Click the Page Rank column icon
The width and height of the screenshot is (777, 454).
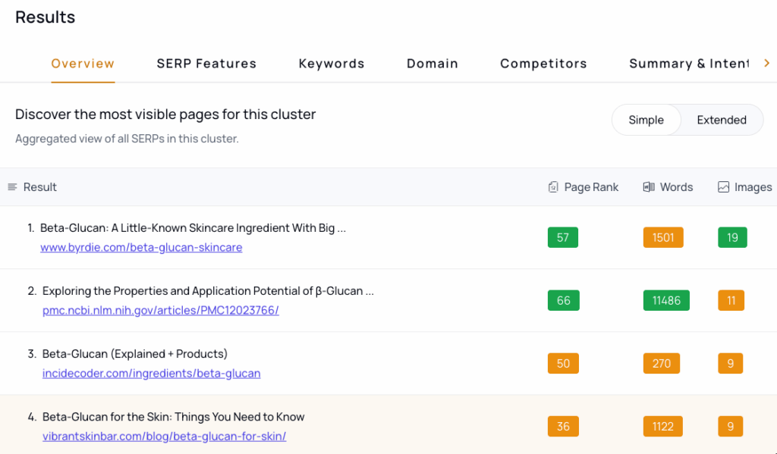tap(553, 187)
